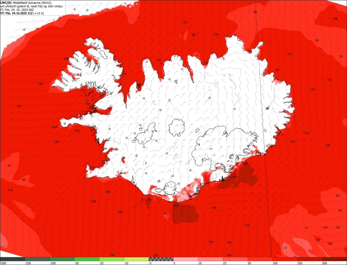Click the subtitle mentioning '10m vindur'
Image resolution: width=347 pixels, height=265 pixels.
pyautogui.click(x=32, y=6)
